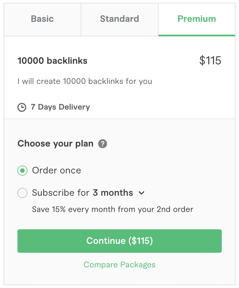Select the Order once radio button

22,171
